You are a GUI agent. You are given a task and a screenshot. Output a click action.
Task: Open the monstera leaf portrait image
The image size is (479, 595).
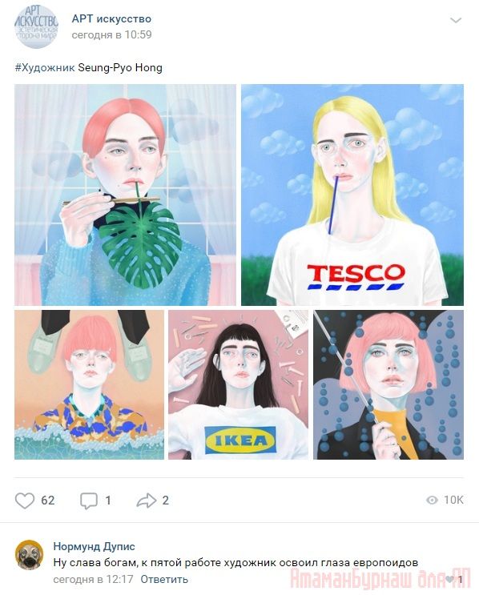(125, 195)
